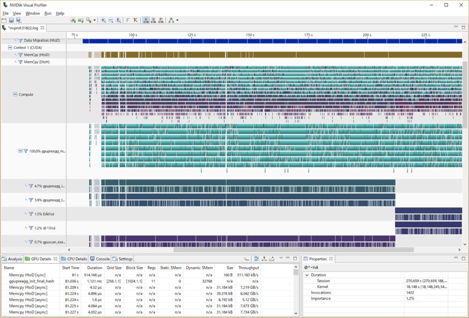The image size is (469, 318).
Task: Click the horizontal timeline scrollbar thumb
Action: [x=294, y=249]
